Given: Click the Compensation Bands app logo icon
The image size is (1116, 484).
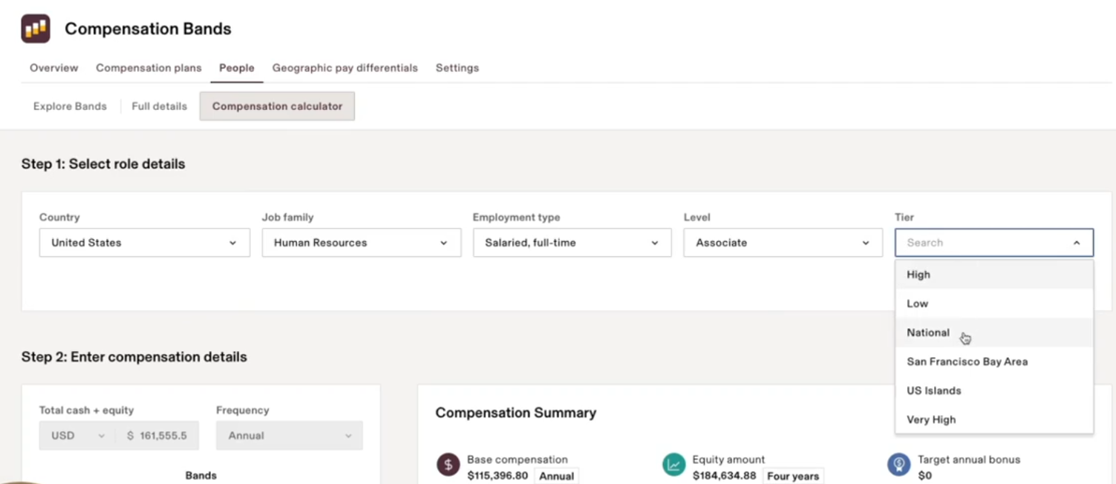Looking at the screenshot, I should click(x=35, y=29).
